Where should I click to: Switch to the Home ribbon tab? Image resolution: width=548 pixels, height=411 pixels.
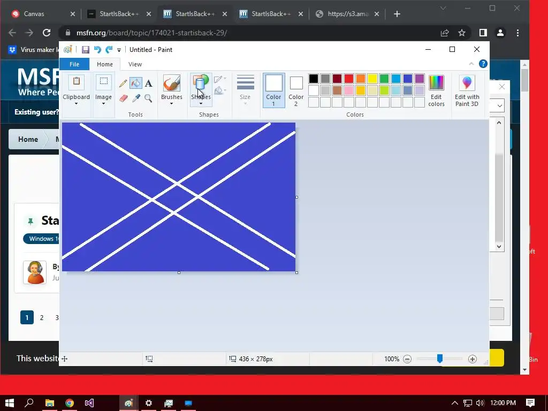click(105, 64)
